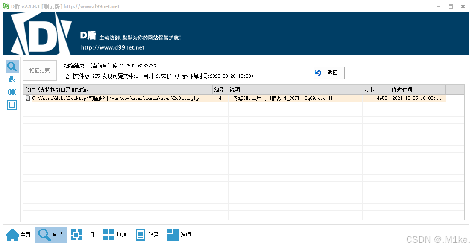The height and width of the screenshot is (248, 472).
Task: Open the 规则 rules tab
Action: click(x=115, y=235)
